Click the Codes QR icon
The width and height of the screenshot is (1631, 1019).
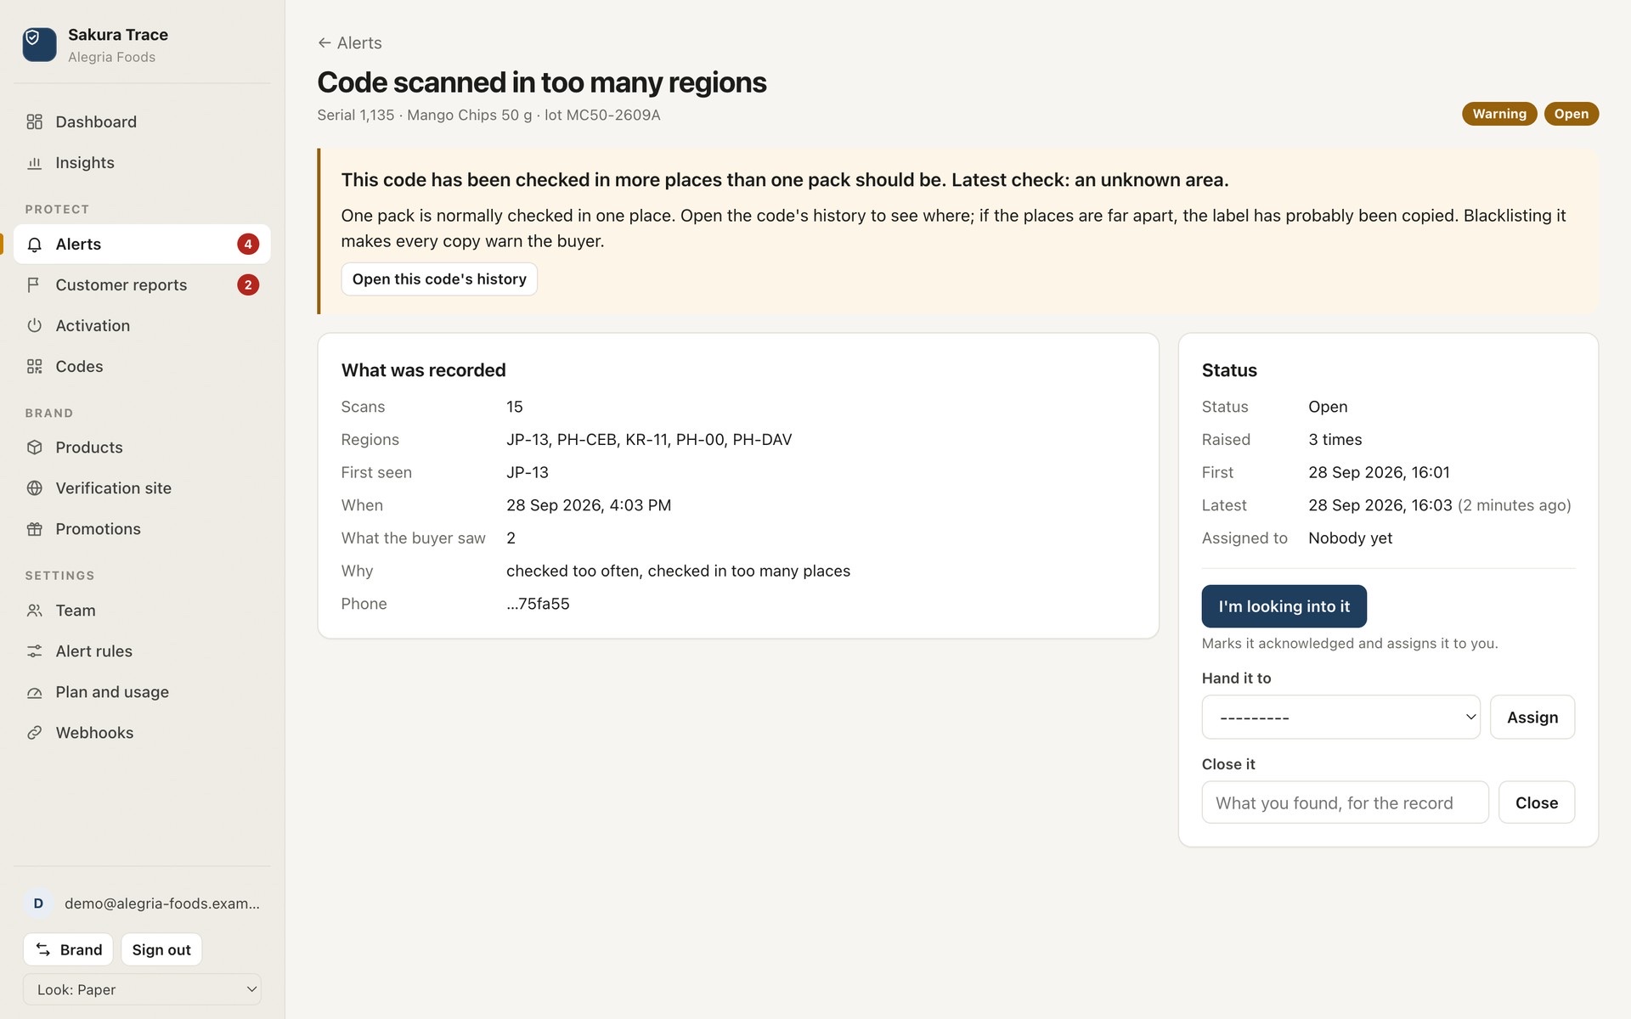(x=34, y=366)
